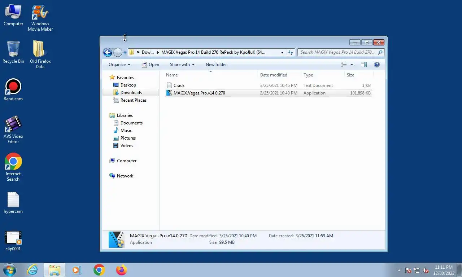This screenshot has height=277, width=462.
Task: Select Favorites in navigation pane
Action: 125,78
